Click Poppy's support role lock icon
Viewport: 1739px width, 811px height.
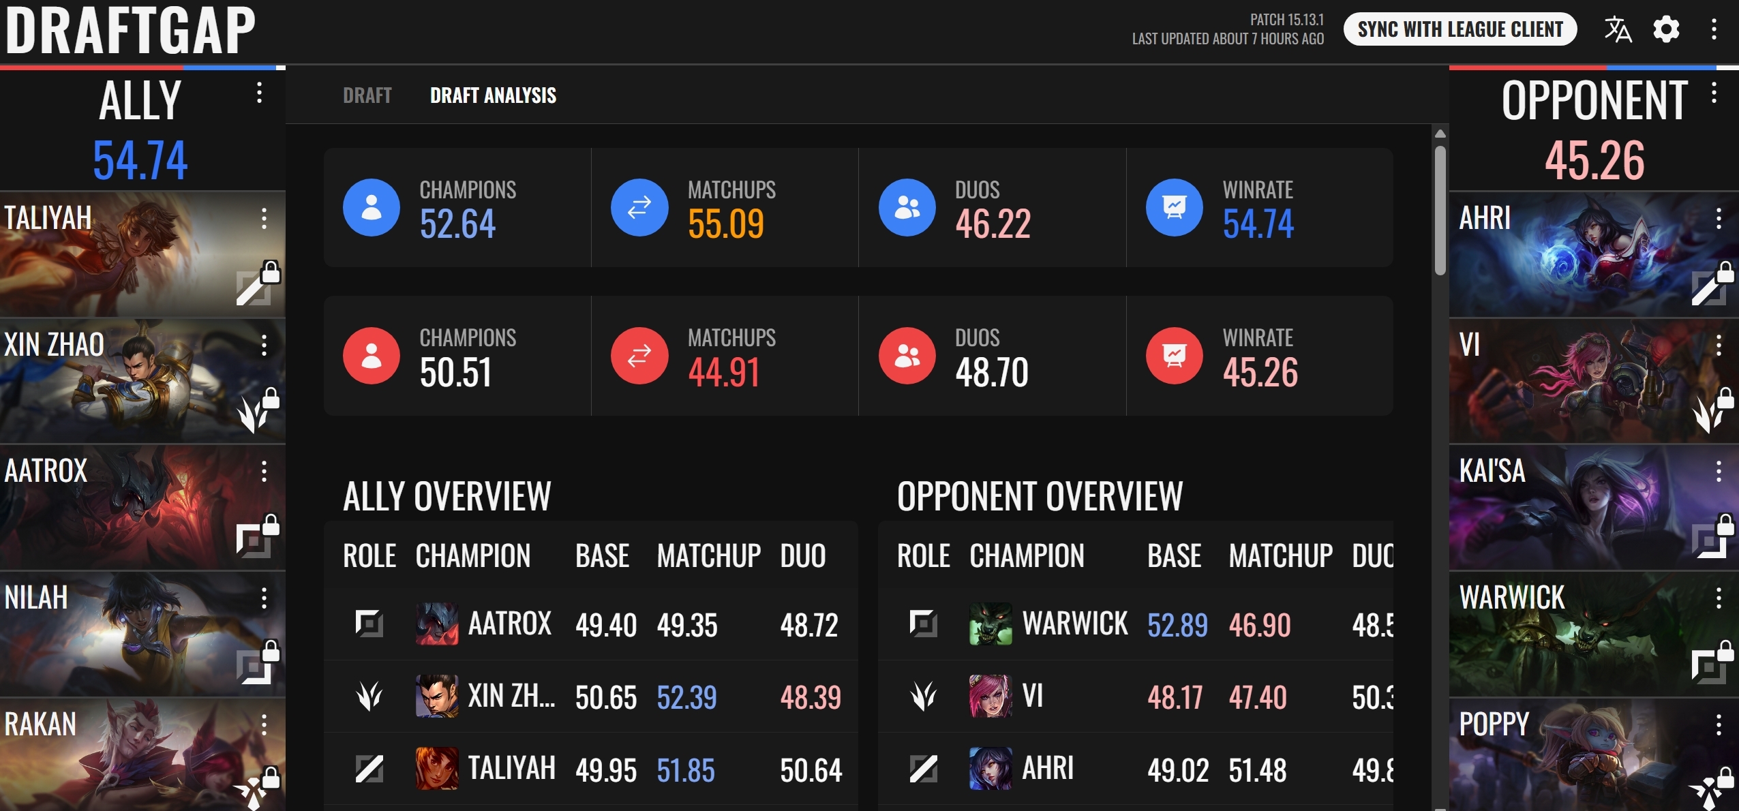pos(1712,789)
